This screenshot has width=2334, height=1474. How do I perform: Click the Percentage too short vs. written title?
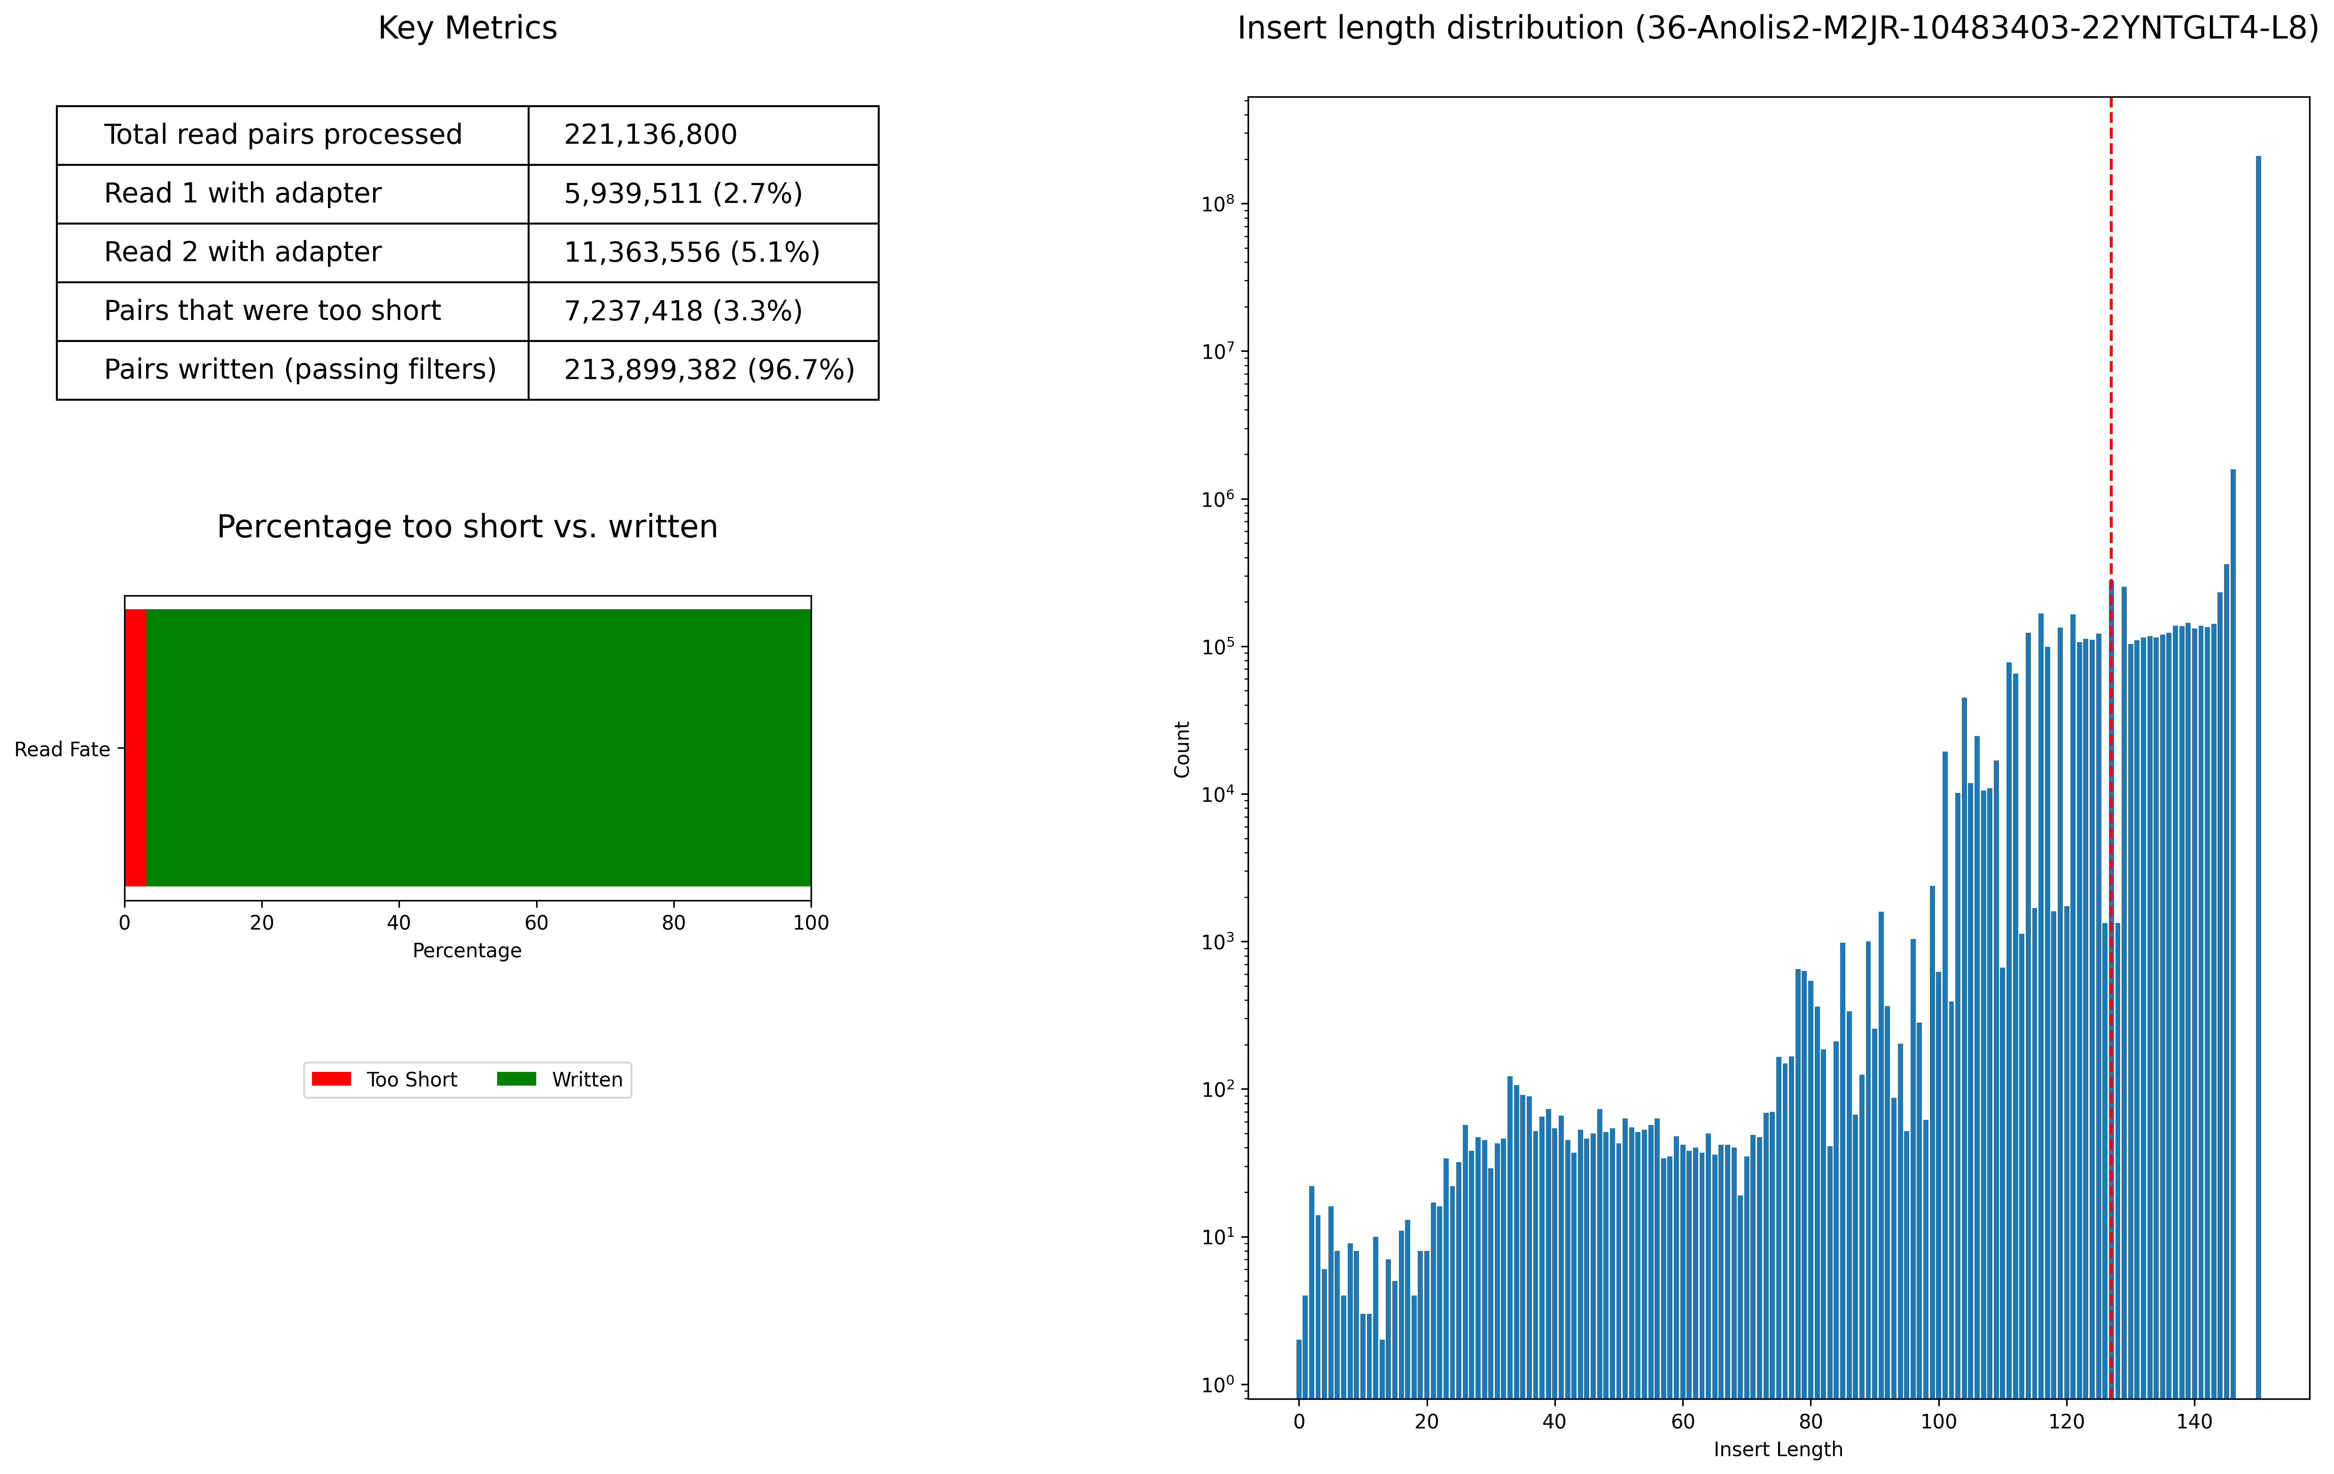click(467, 527)
